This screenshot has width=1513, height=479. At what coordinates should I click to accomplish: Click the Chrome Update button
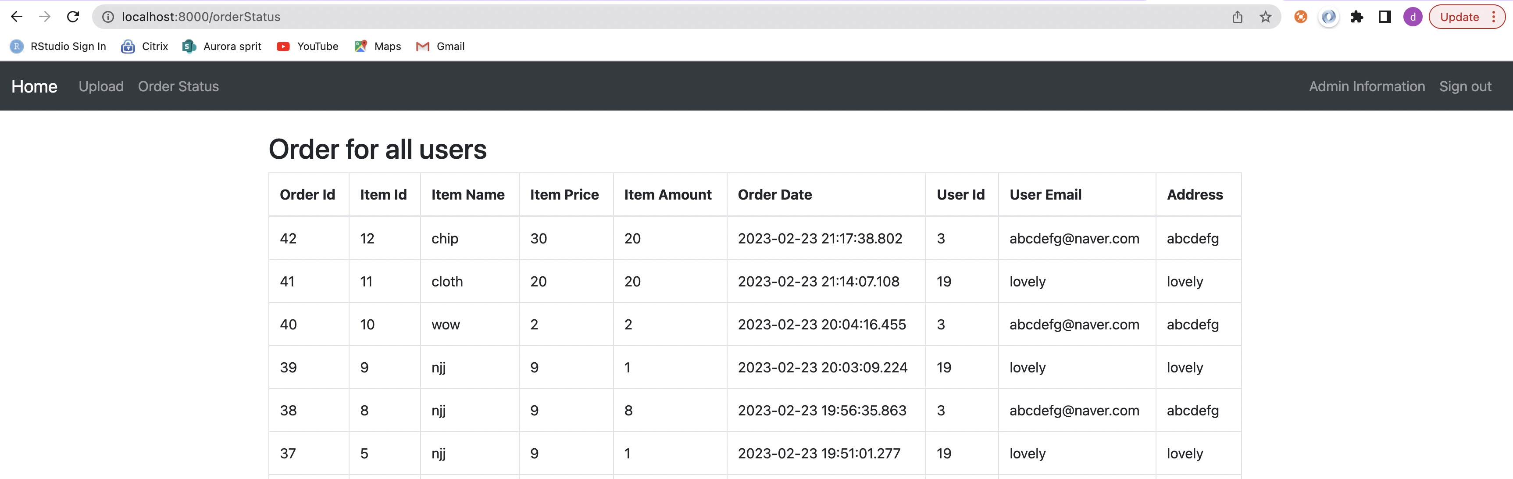(x=1467, y=17)
